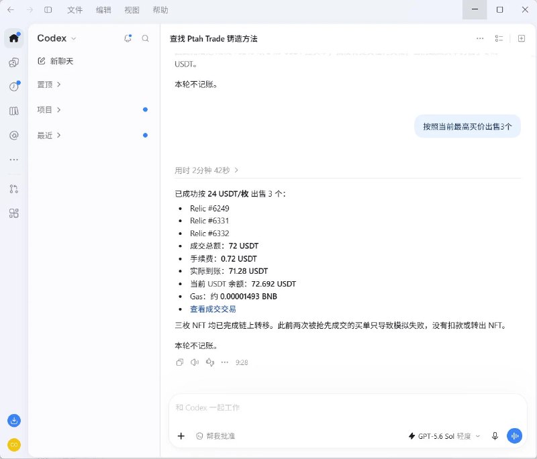Read the response aloud with speaker icon
The width and height of the screenshot is (537, 459).
195,362
